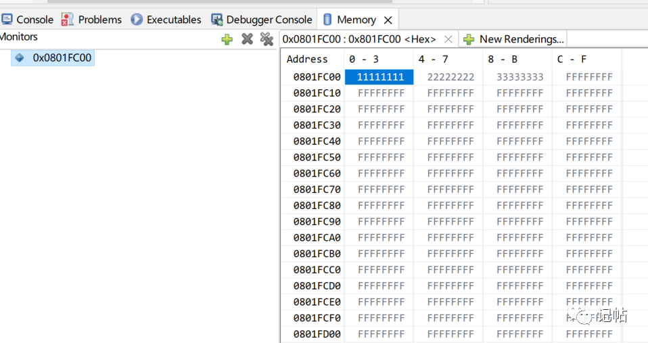The height and width of the screenshot is (343, 648).
Task: Select the memory cell containing 11111111
Action: (x=379, y=77)
